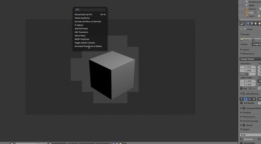This screenshot has height=144, width=261.
Task: Click the Lamp object icon in outliner
Action: tap(247, 16)
